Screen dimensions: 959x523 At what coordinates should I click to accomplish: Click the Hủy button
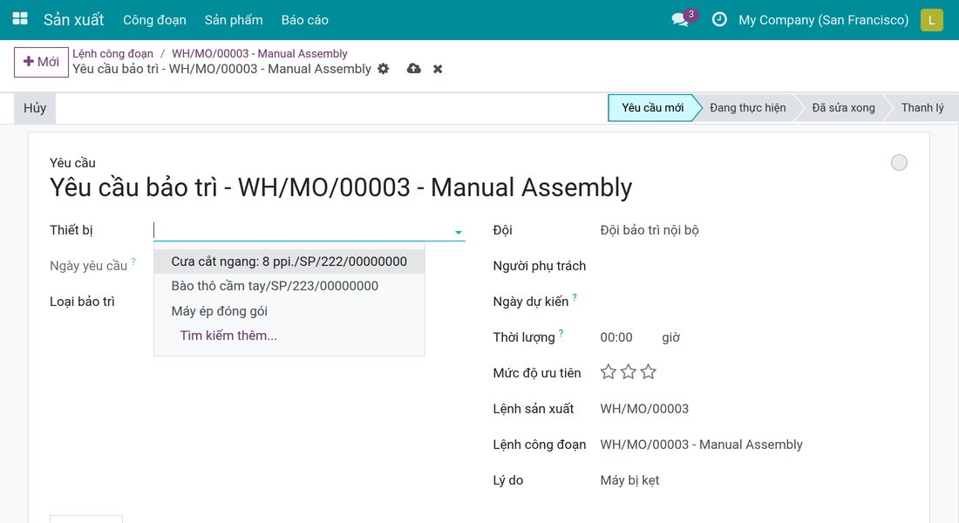tap(35, 108)
